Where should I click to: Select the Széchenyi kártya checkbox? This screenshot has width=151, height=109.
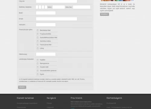pos(38,41)
